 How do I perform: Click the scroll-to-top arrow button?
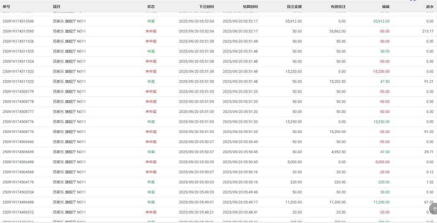pyautogui.click(x=431, y=209)
